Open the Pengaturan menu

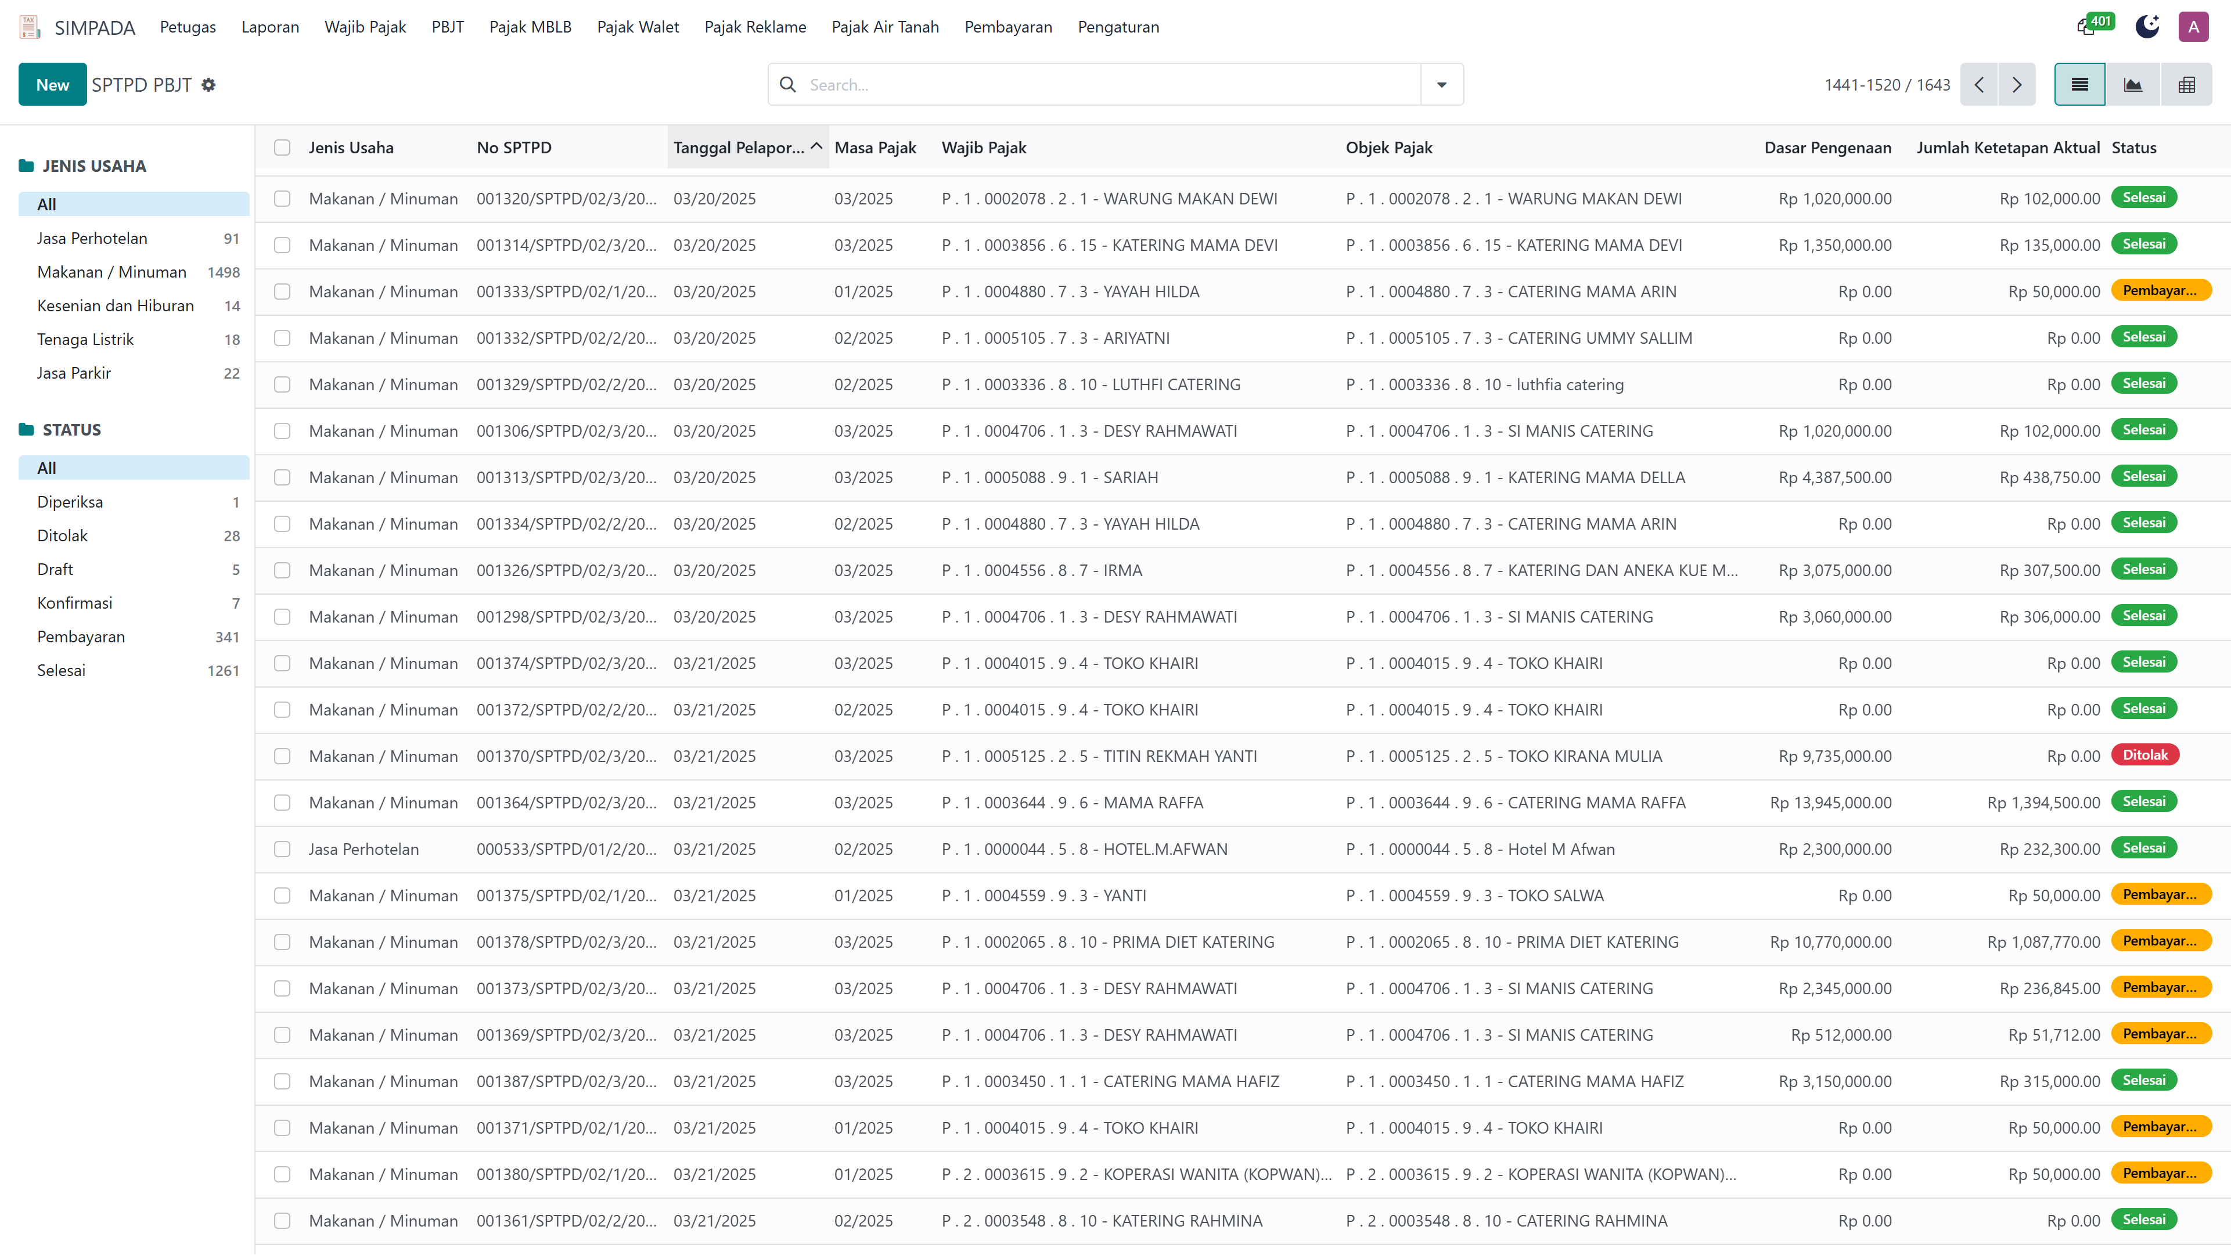[x=1118, y=27]
